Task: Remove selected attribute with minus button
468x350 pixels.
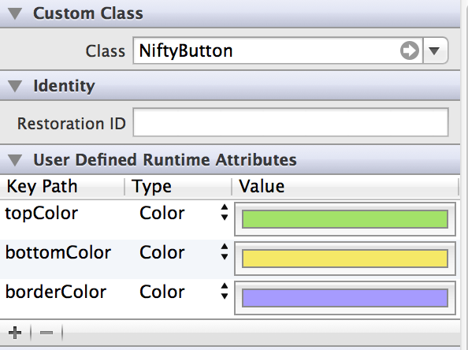Action: [46, 333]
